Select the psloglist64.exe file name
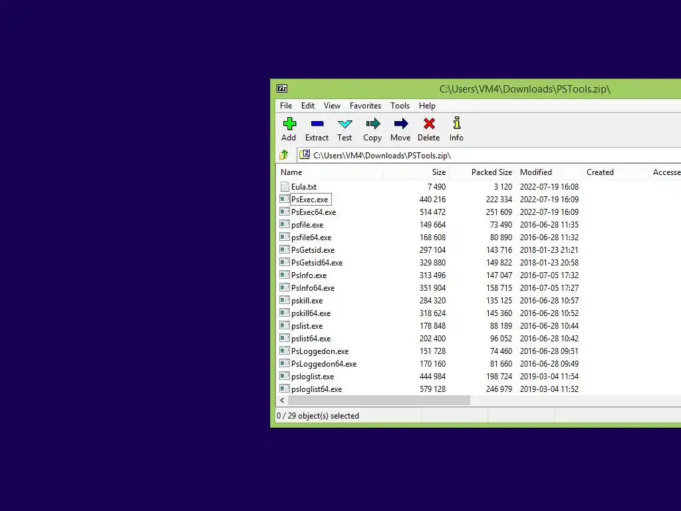 (317, 389)
